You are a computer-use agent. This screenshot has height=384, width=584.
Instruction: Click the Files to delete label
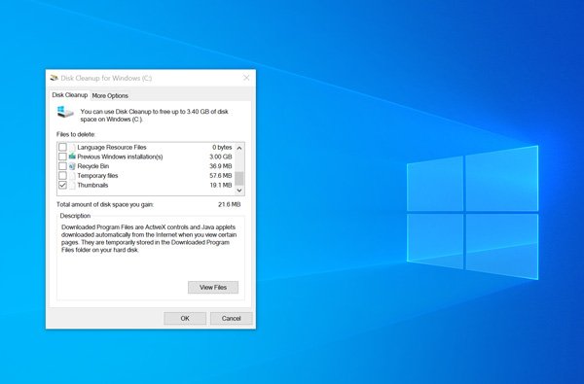[76, 134]
